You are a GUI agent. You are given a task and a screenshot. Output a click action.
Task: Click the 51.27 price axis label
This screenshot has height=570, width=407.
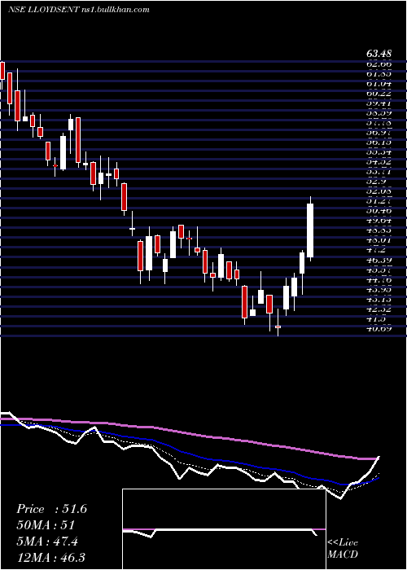[379, 200]
